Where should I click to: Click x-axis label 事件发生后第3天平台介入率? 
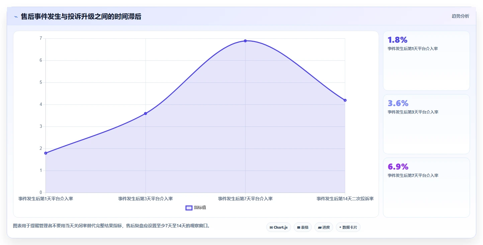(x=146, y=199)
